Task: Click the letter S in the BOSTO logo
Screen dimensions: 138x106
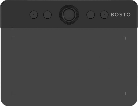Action: (120, 15)
